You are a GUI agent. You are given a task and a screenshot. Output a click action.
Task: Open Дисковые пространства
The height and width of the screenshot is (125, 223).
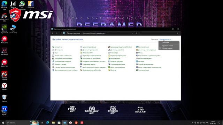point(89,50)
